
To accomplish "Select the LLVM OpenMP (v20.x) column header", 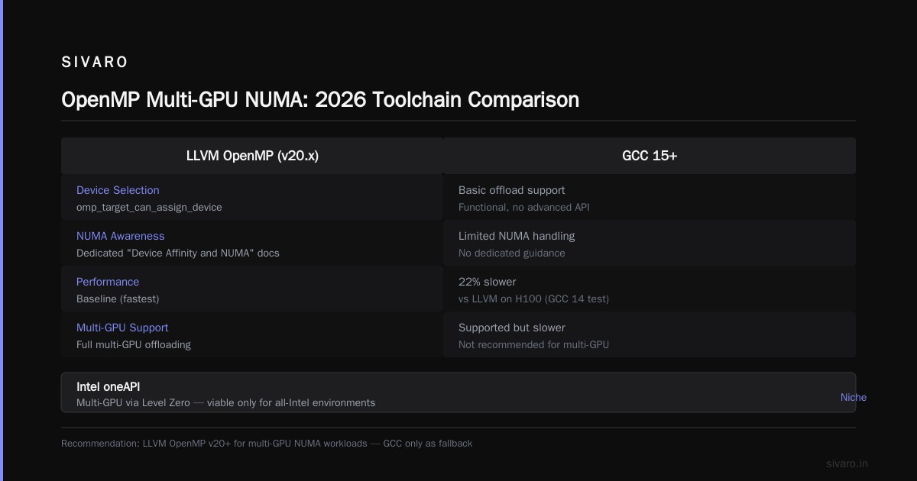I will pyautogui.click(x=252, y=156).
